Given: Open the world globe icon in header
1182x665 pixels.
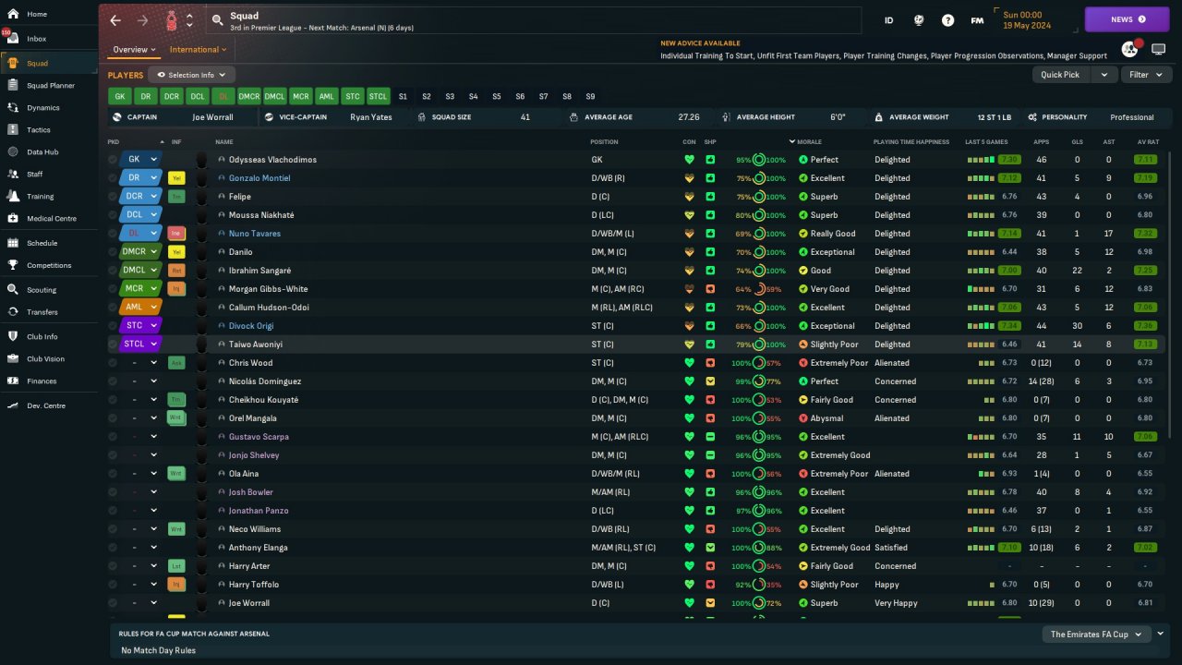Looking at the screenshot, I should point(919,20).
